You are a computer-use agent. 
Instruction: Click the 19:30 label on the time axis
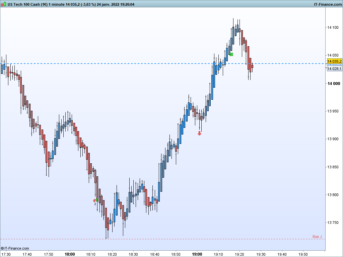pos(261,254)
